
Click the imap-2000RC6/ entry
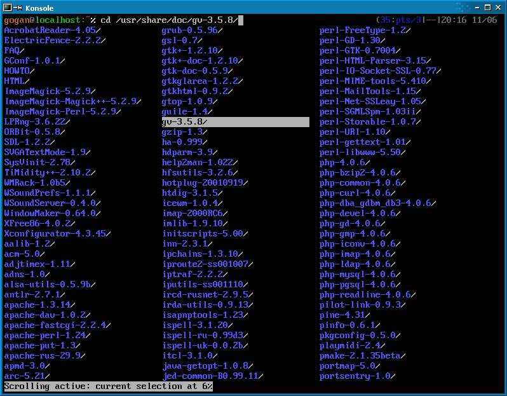194,214
